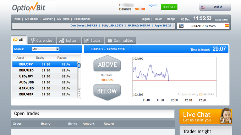
Task: Click the Logout link
Action: pyautogui.click(x=152, y=5)
